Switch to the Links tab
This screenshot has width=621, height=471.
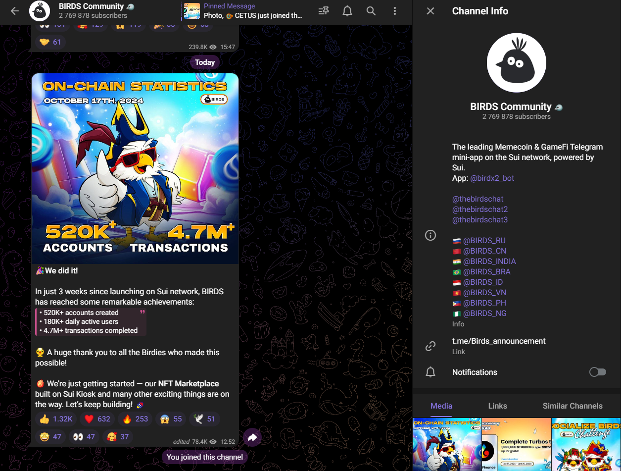(x=497, y=406)
